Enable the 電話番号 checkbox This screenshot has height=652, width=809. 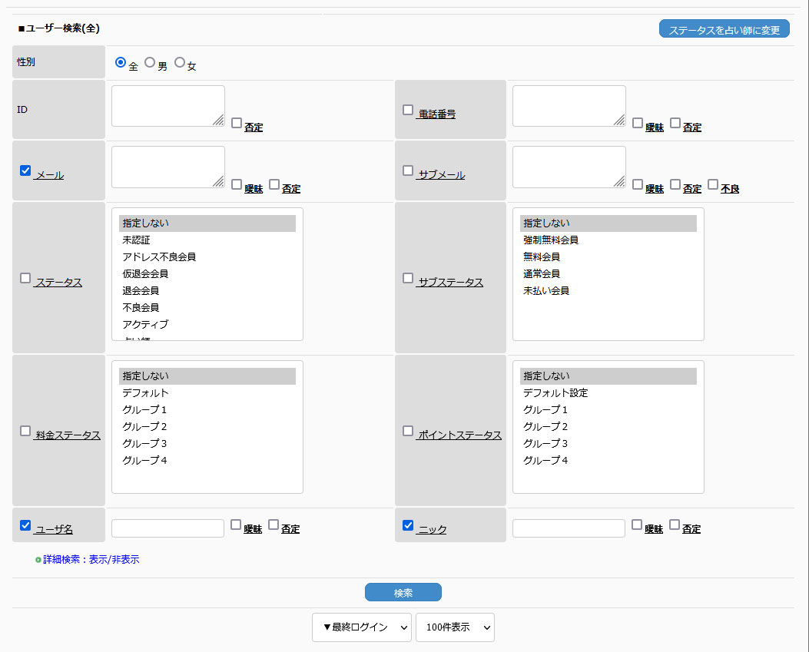click(408, 110)
